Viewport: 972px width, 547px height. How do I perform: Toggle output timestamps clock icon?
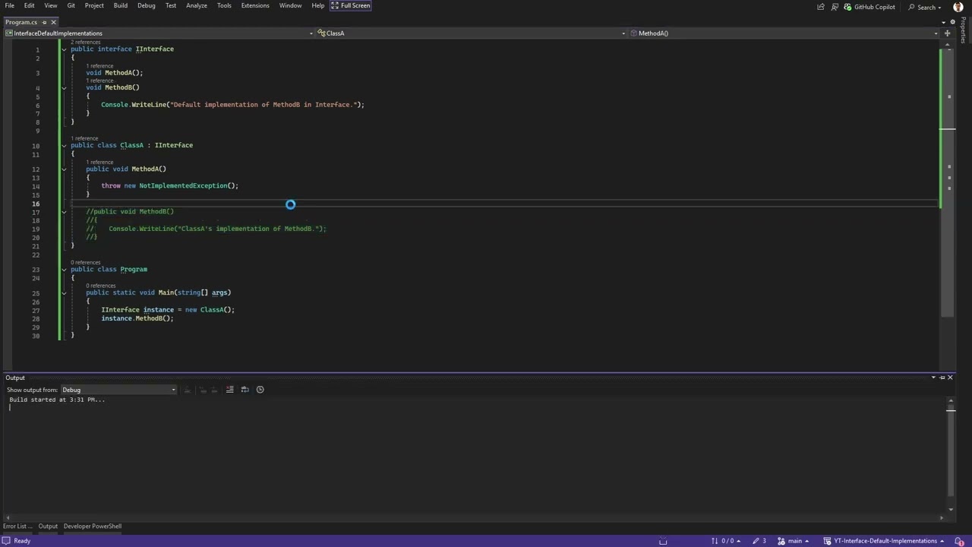click(260, 390)
